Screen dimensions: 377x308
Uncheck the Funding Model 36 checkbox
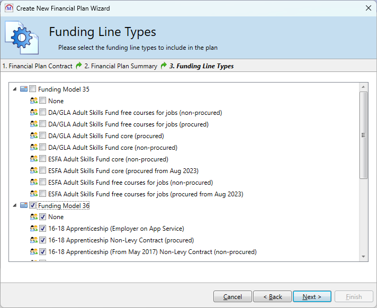[33, 205]
